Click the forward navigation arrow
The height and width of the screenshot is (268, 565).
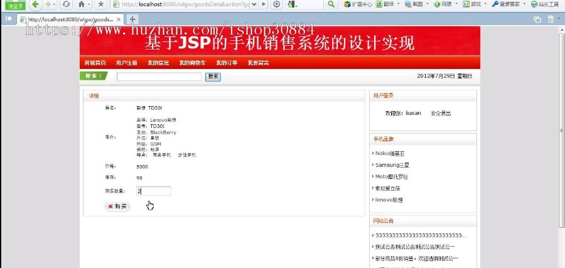pos(48,4)
